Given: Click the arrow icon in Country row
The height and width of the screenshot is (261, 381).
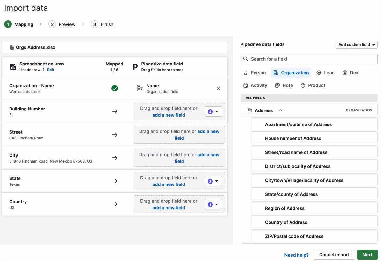Looking at the screenshot, I should [x=115, y=204].
